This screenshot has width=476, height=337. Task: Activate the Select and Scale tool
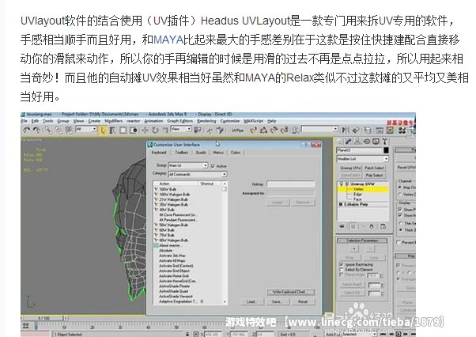[x=165, y=131]
